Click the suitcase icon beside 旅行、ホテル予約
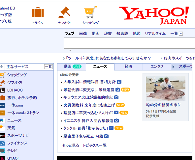 click(2, 98)
